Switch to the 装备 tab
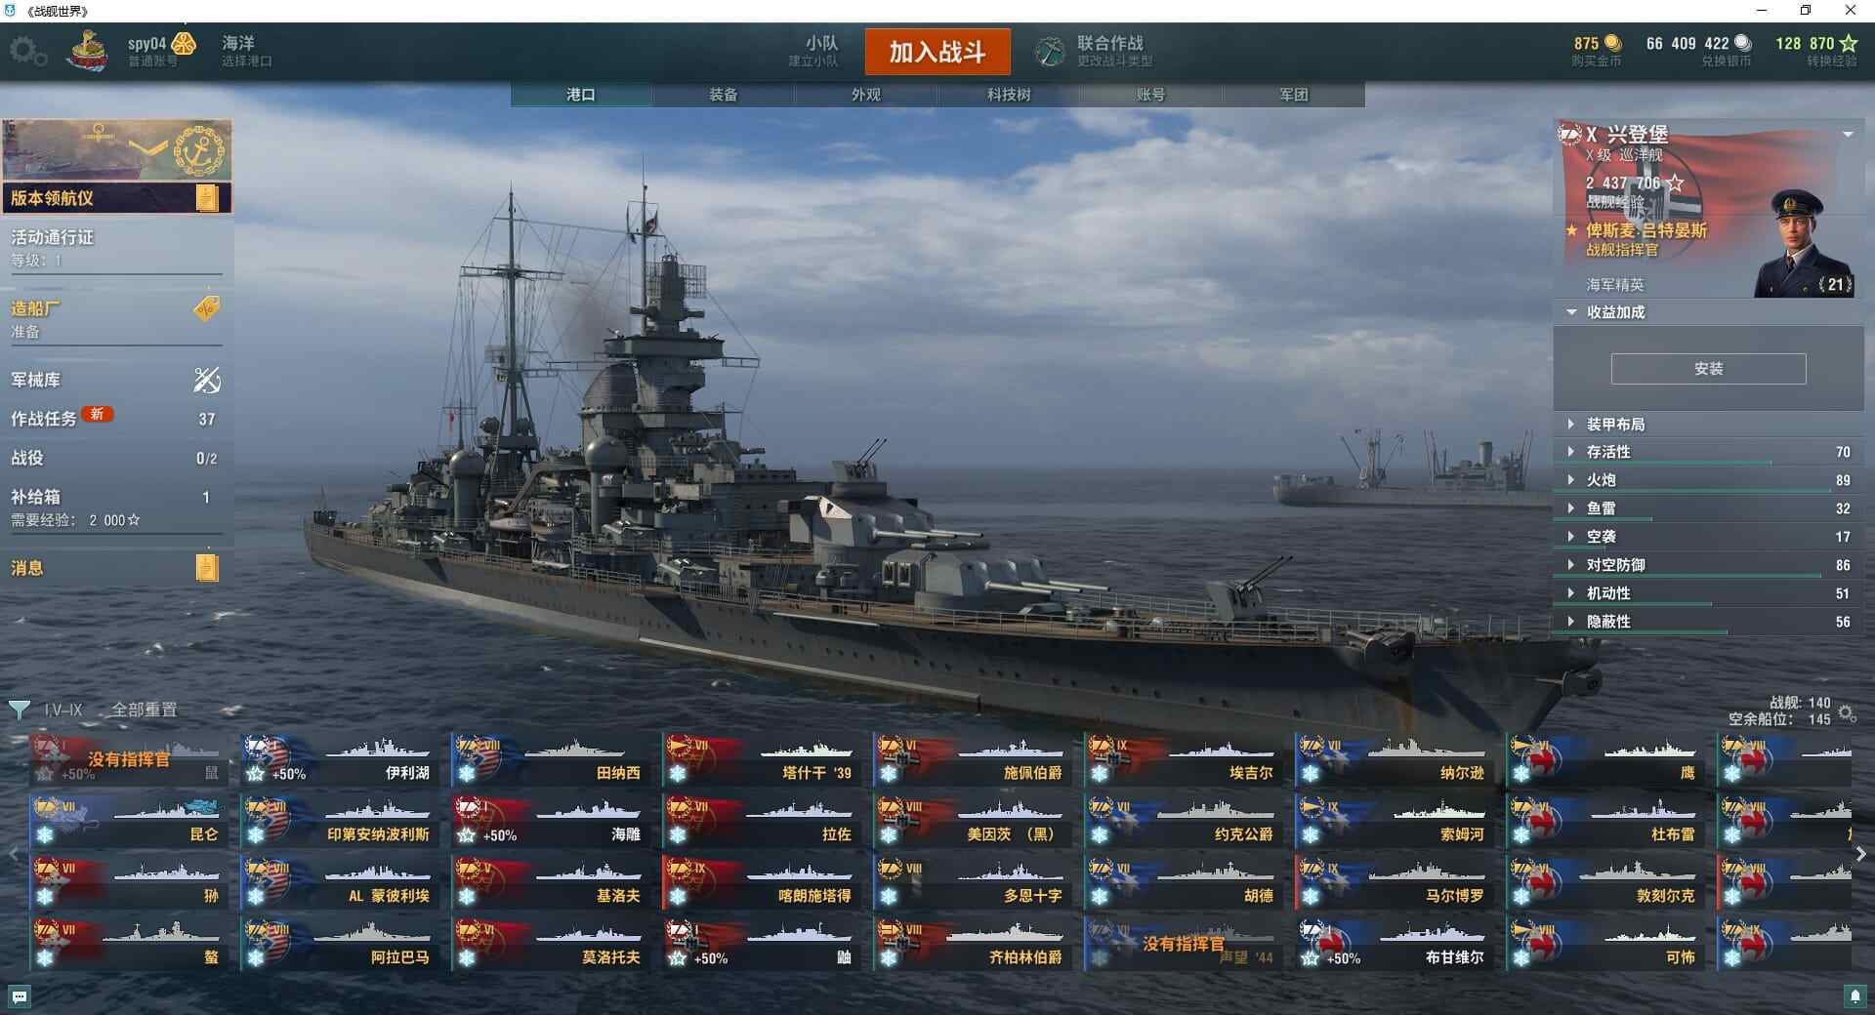 (724, 95)
